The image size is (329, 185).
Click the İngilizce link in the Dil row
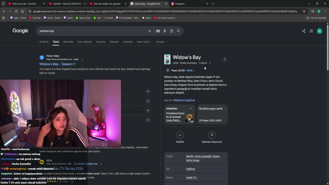point(190,169)
